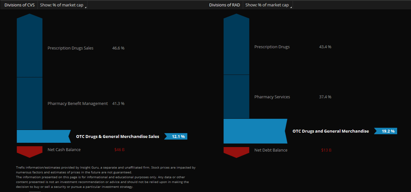
Task: Click the Trefis disclaimer text paragraph
Action: point(106,177)
